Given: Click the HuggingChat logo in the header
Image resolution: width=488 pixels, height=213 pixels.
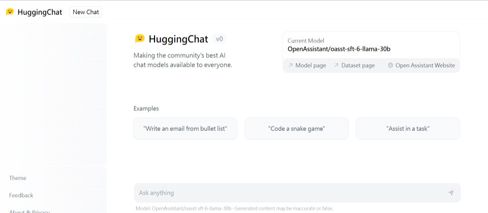Looking at the screenshot, I should click(10, 12).
